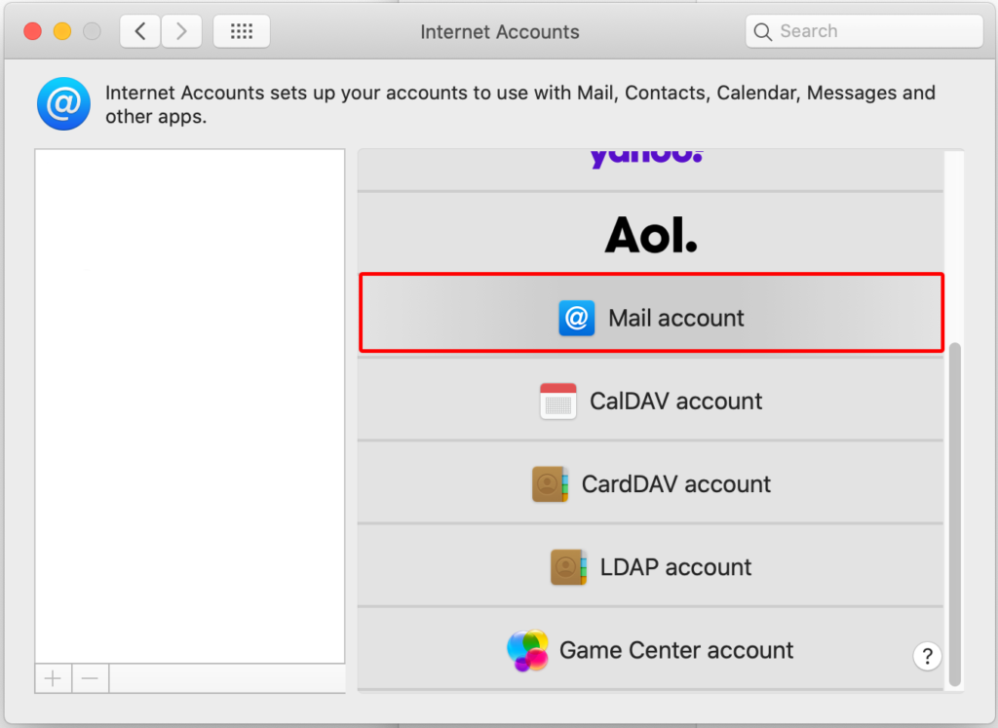998x728 pixels.
Task: Click the Forward navigation arrow
Action: tap(181, 31)
